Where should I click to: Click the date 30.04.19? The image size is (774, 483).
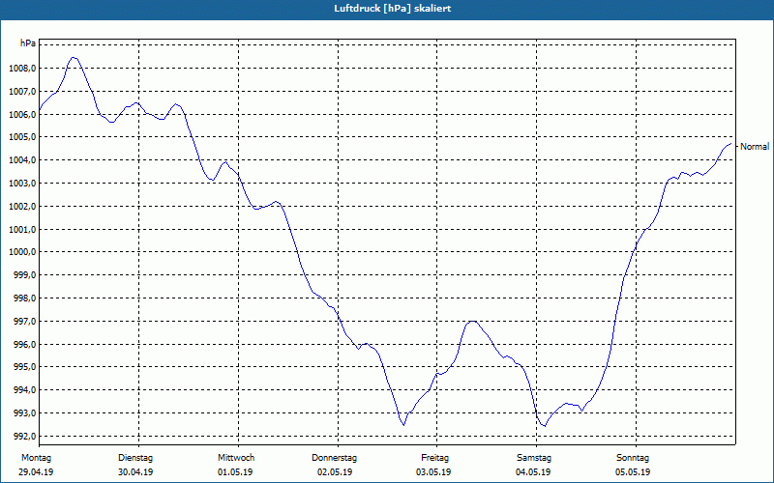point(135,472)
